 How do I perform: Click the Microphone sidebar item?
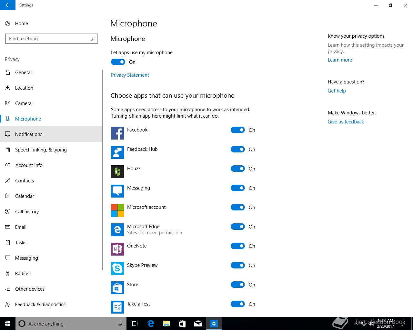51,119
